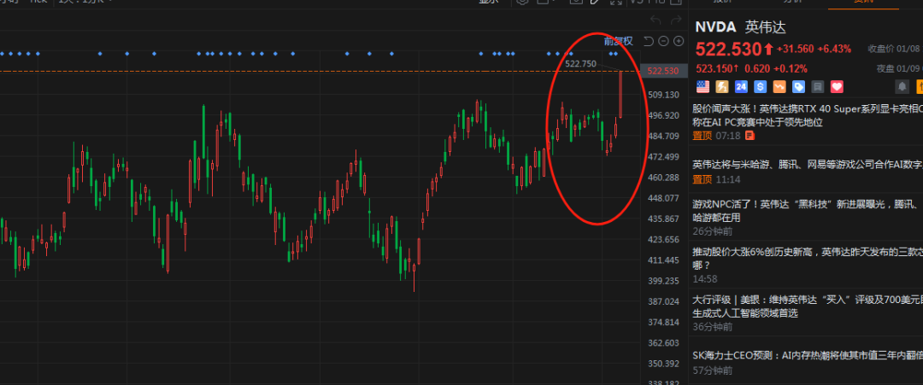Click the 448.077 price axis label
The width and height of the screenshot is (923, 385).
point(663,198)
